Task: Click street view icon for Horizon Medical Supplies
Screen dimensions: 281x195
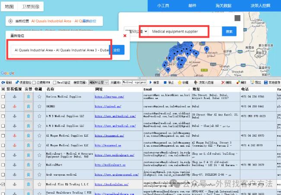Action: [28, 96]
